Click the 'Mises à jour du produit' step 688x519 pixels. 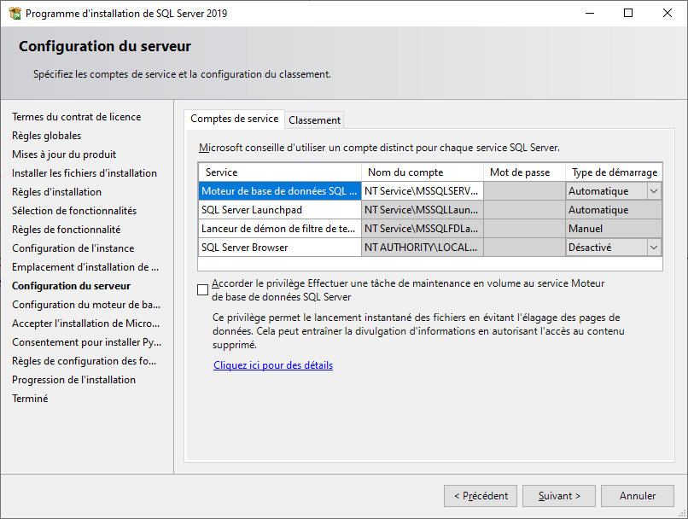[64, 155]
